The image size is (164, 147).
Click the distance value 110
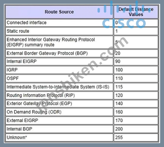click(x=119, y=79)
